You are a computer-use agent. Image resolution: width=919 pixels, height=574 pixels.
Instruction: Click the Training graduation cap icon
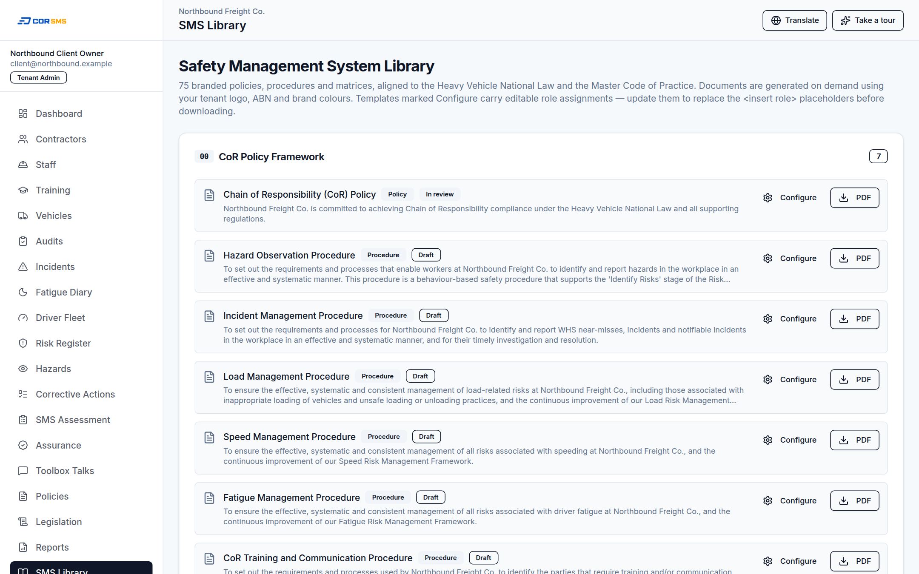click(x=23, y=190)
